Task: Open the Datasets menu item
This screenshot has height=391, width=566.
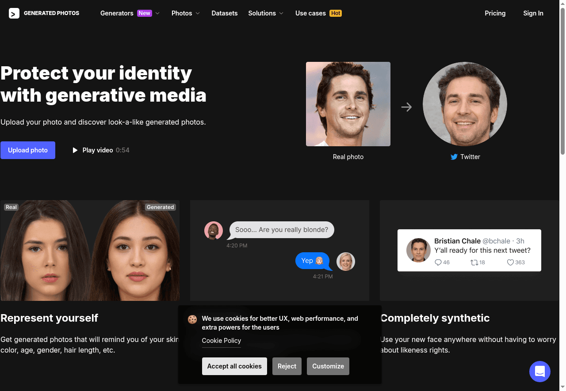Action: [x=225, y=13]
